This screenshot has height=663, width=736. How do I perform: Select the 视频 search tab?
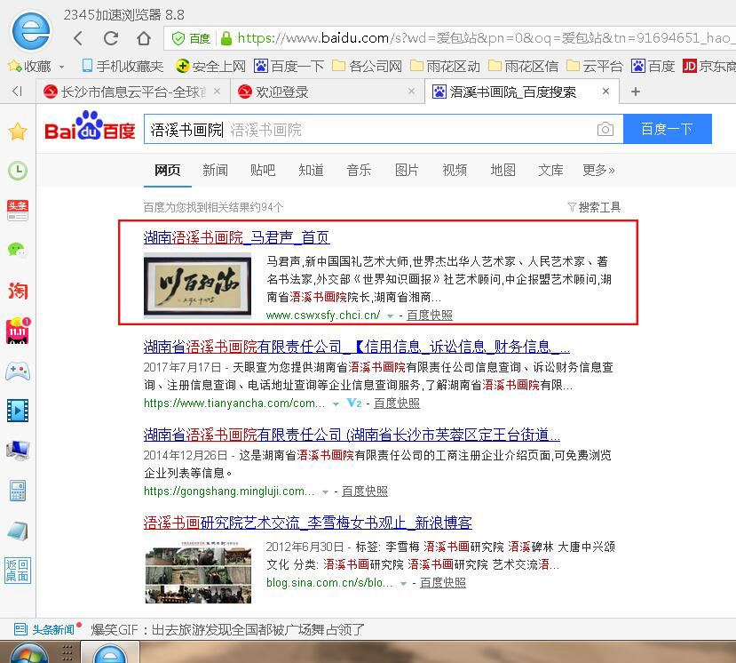click(455, 170)
